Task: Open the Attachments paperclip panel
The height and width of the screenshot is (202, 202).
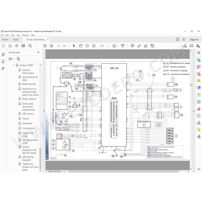Action: pos(3,68)
